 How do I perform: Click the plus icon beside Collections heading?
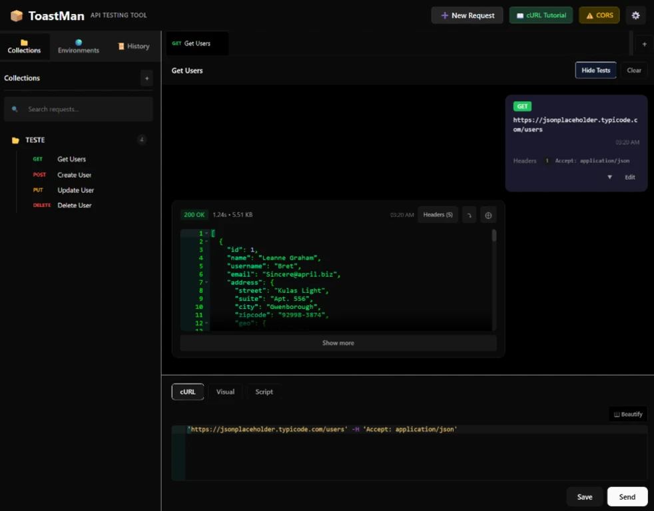pyautogui.click(x=147, y=79)
